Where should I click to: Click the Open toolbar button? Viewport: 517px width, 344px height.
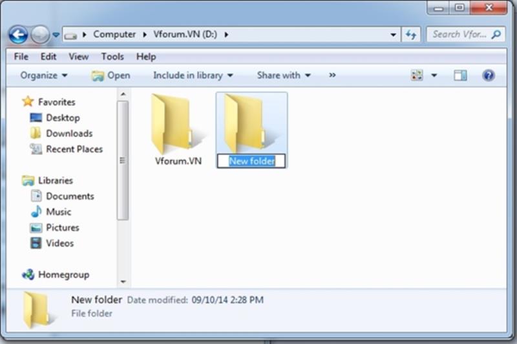(111, 76)
